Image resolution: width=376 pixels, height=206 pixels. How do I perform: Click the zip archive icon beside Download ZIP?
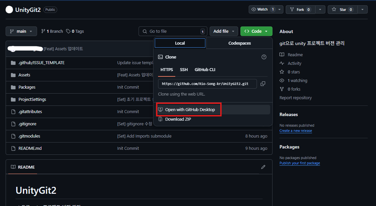[160, 119]
